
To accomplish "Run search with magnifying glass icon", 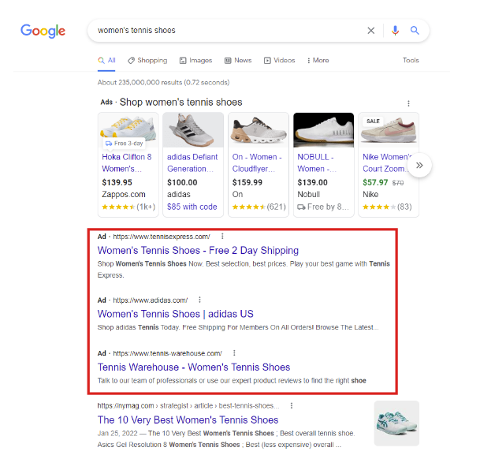I will point(415,30).
